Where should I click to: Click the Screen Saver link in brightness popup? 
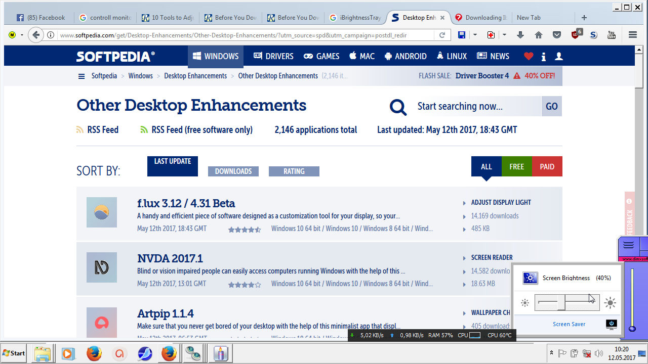tap(569, 324)
